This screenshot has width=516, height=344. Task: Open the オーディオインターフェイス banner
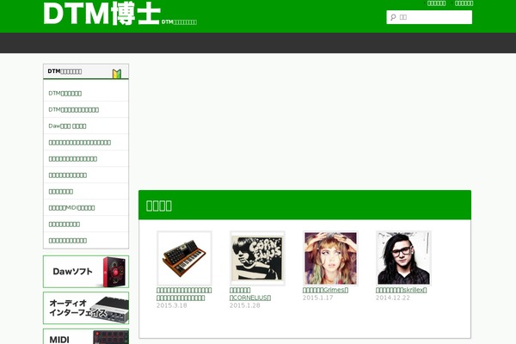point(86,308)
